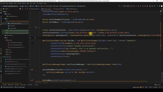Screen dimensions: 163x92
Task: Hide the Project panel with minimize icon
Action: pos(27,9)
